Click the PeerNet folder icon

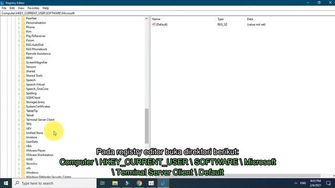(x=23, y=18)
